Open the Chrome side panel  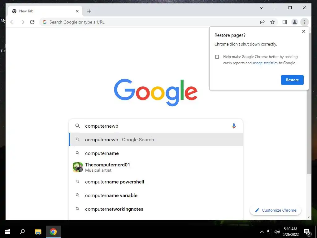click(285, 22)
